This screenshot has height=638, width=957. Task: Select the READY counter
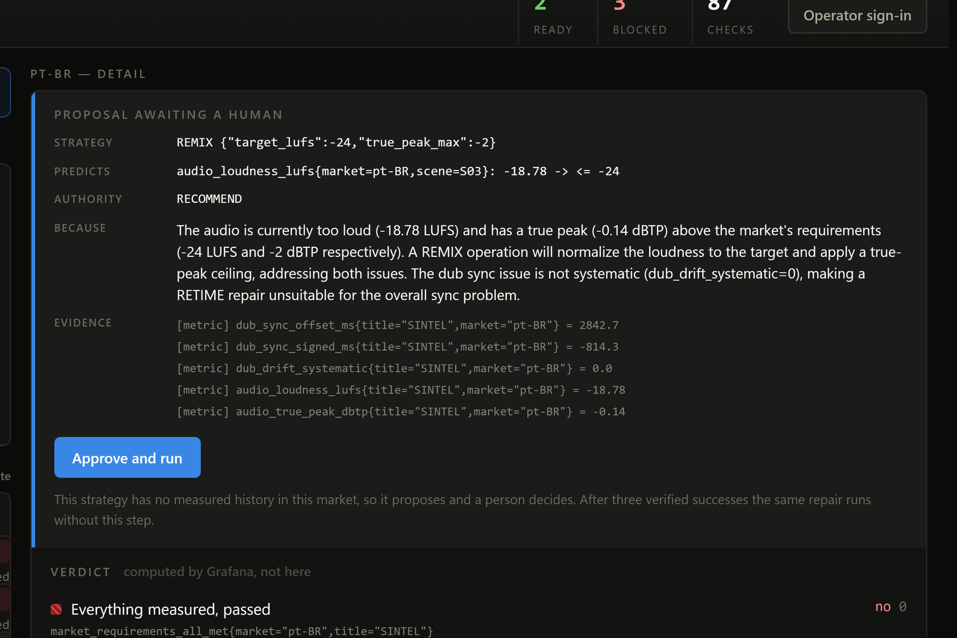click(553, 19)
